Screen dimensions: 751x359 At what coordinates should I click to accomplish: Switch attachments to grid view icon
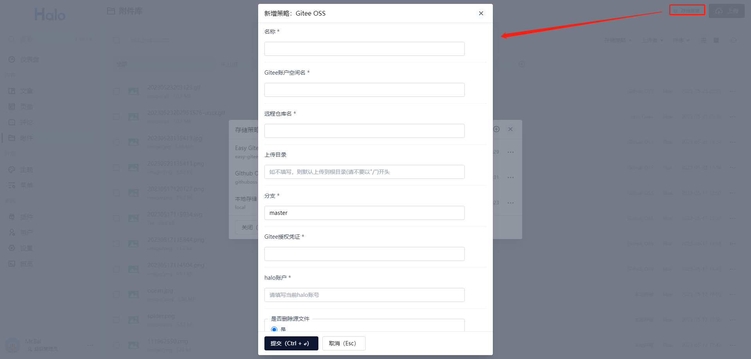pos(716,40)
